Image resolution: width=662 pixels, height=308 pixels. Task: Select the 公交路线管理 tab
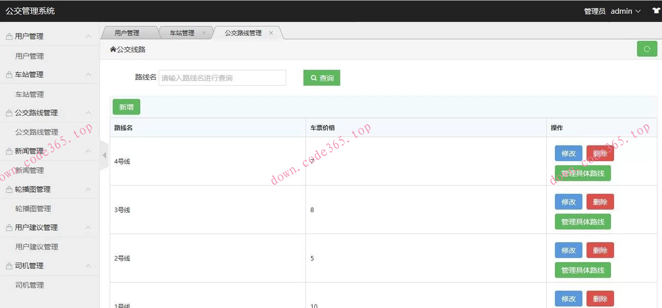pos(243,33)
